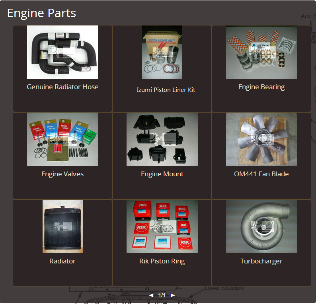Go to the previous page with left arrow
Image resolution: width=316 pixels, height=304 pixels.
pyautogui.click(x=151, y=295)
